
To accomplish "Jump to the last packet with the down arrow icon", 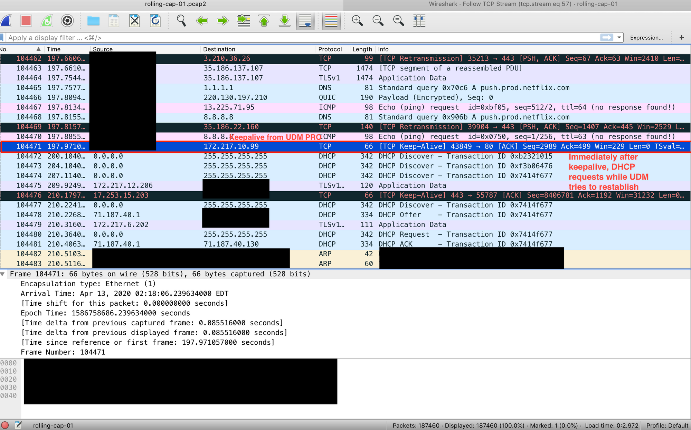I will pyautogui.click(x=285, y=21).
